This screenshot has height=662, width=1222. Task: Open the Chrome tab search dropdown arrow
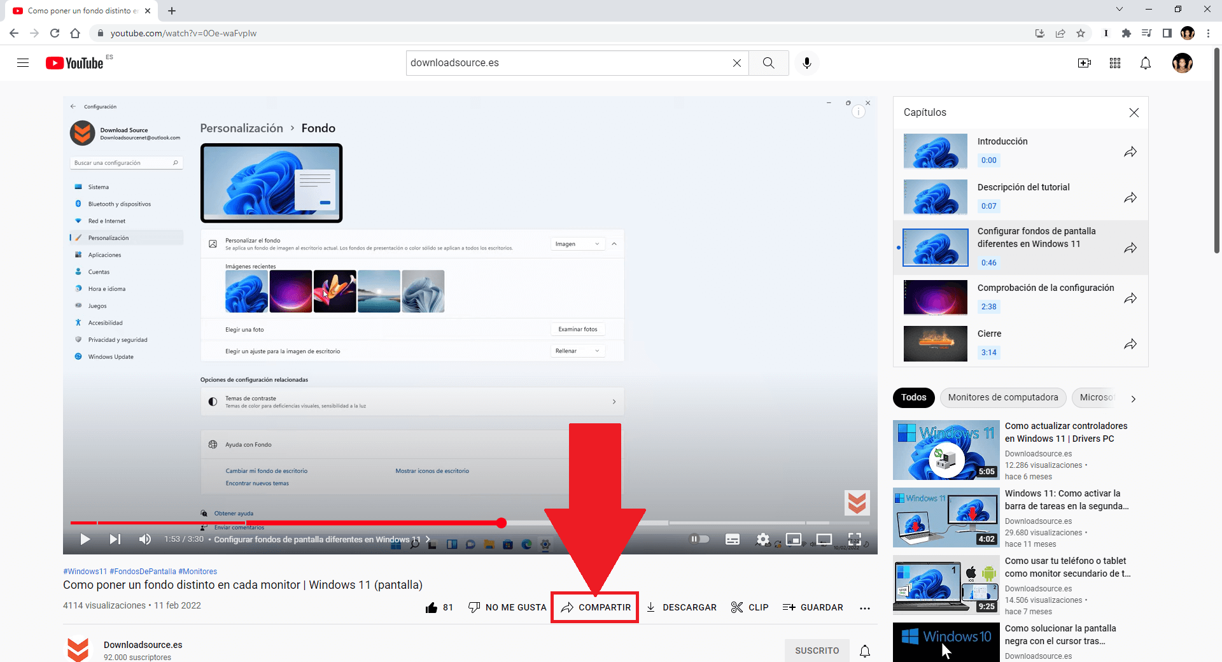tap(1120, 9)
